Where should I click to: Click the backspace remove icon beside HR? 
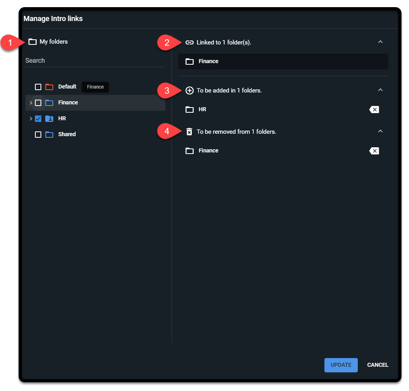tap(374, 110)
